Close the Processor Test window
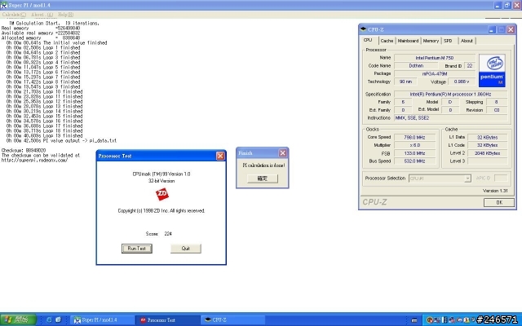522x326 pixels. (220, 155)
